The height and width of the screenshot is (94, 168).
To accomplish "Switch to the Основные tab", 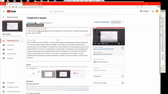I will point(30,23).
